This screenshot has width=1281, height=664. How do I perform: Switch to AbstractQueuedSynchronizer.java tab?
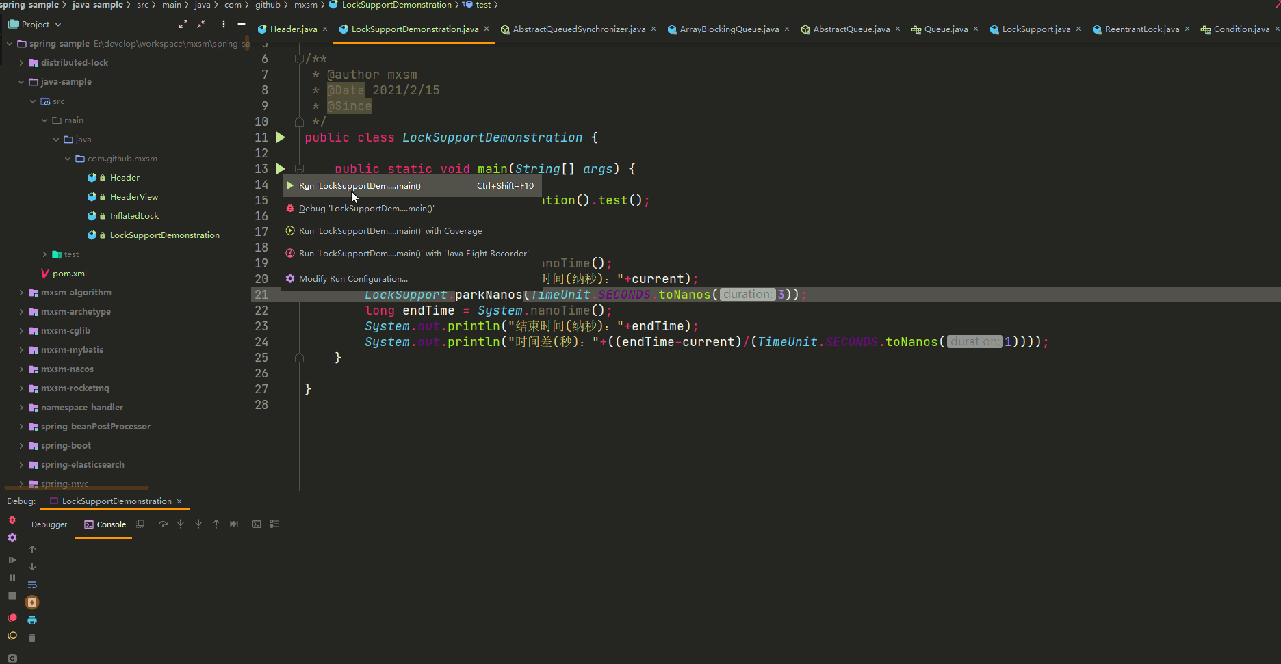coord(579,29)
